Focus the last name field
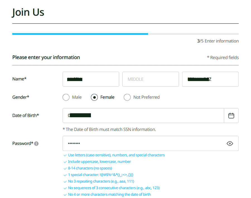 point(210,79)
